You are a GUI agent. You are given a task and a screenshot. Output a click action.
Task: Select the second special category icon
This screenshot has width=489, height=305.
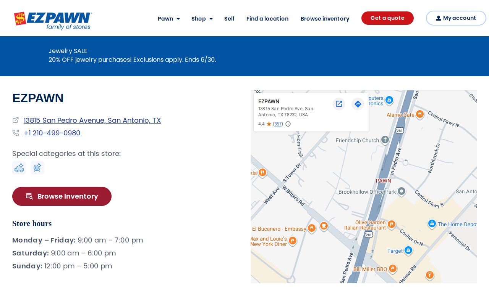[x=37, y=168]
